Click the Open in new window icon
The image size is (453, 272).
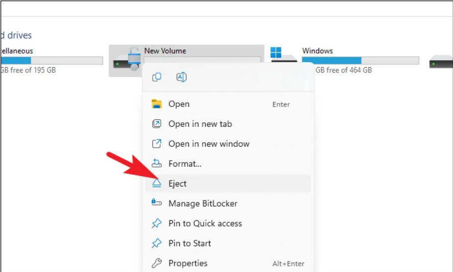[157, 144]
